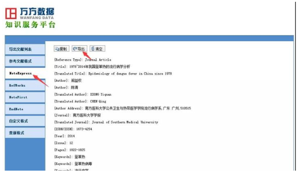Select the NoteFirst format tab
This screenshot has width=299, height=185.
coord(25,97)
